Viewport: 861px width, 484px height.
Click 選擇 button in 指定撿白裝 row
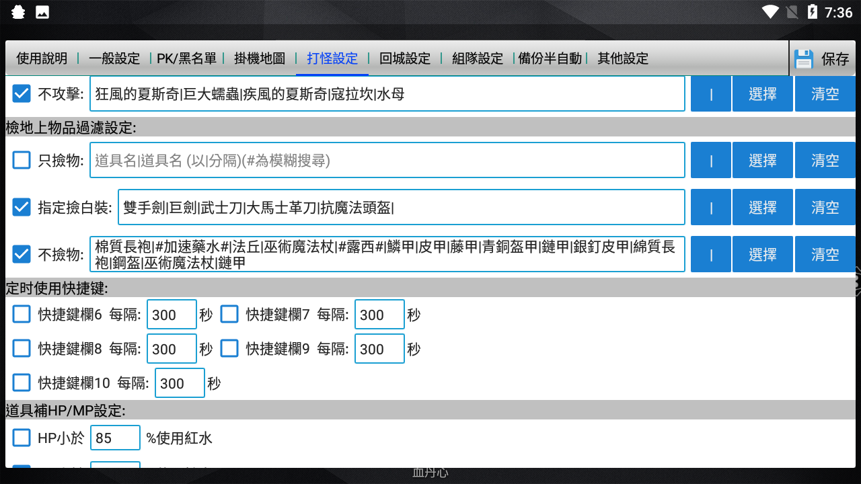point(763,207)
